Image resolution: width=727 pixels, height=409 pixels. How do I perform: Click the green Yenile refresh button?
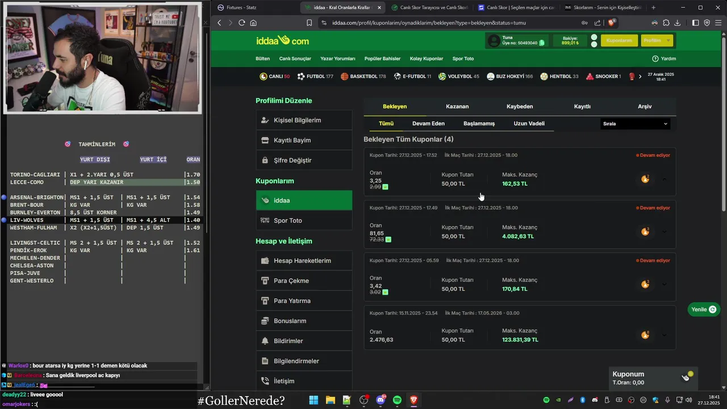(x=704, y=310)
